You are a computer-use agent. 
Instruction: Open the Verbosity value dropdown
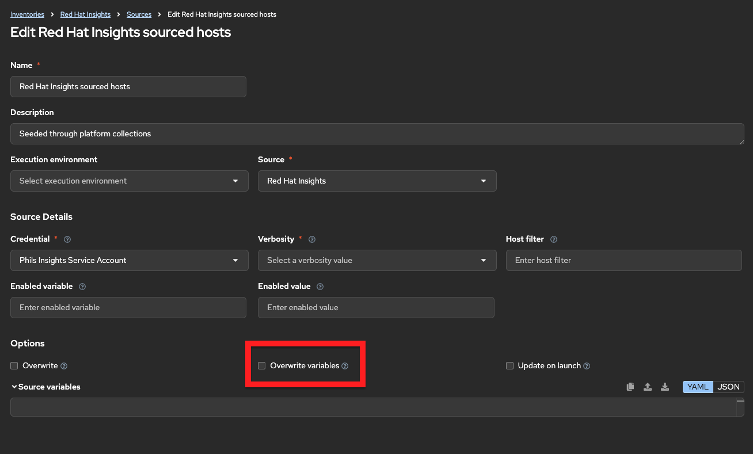377,260
